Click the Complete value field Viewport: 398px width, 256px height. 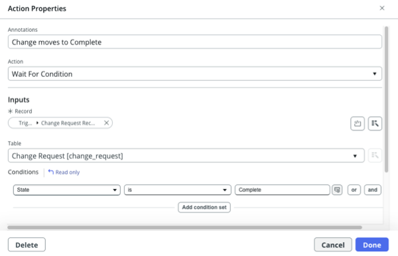point(283,190)
